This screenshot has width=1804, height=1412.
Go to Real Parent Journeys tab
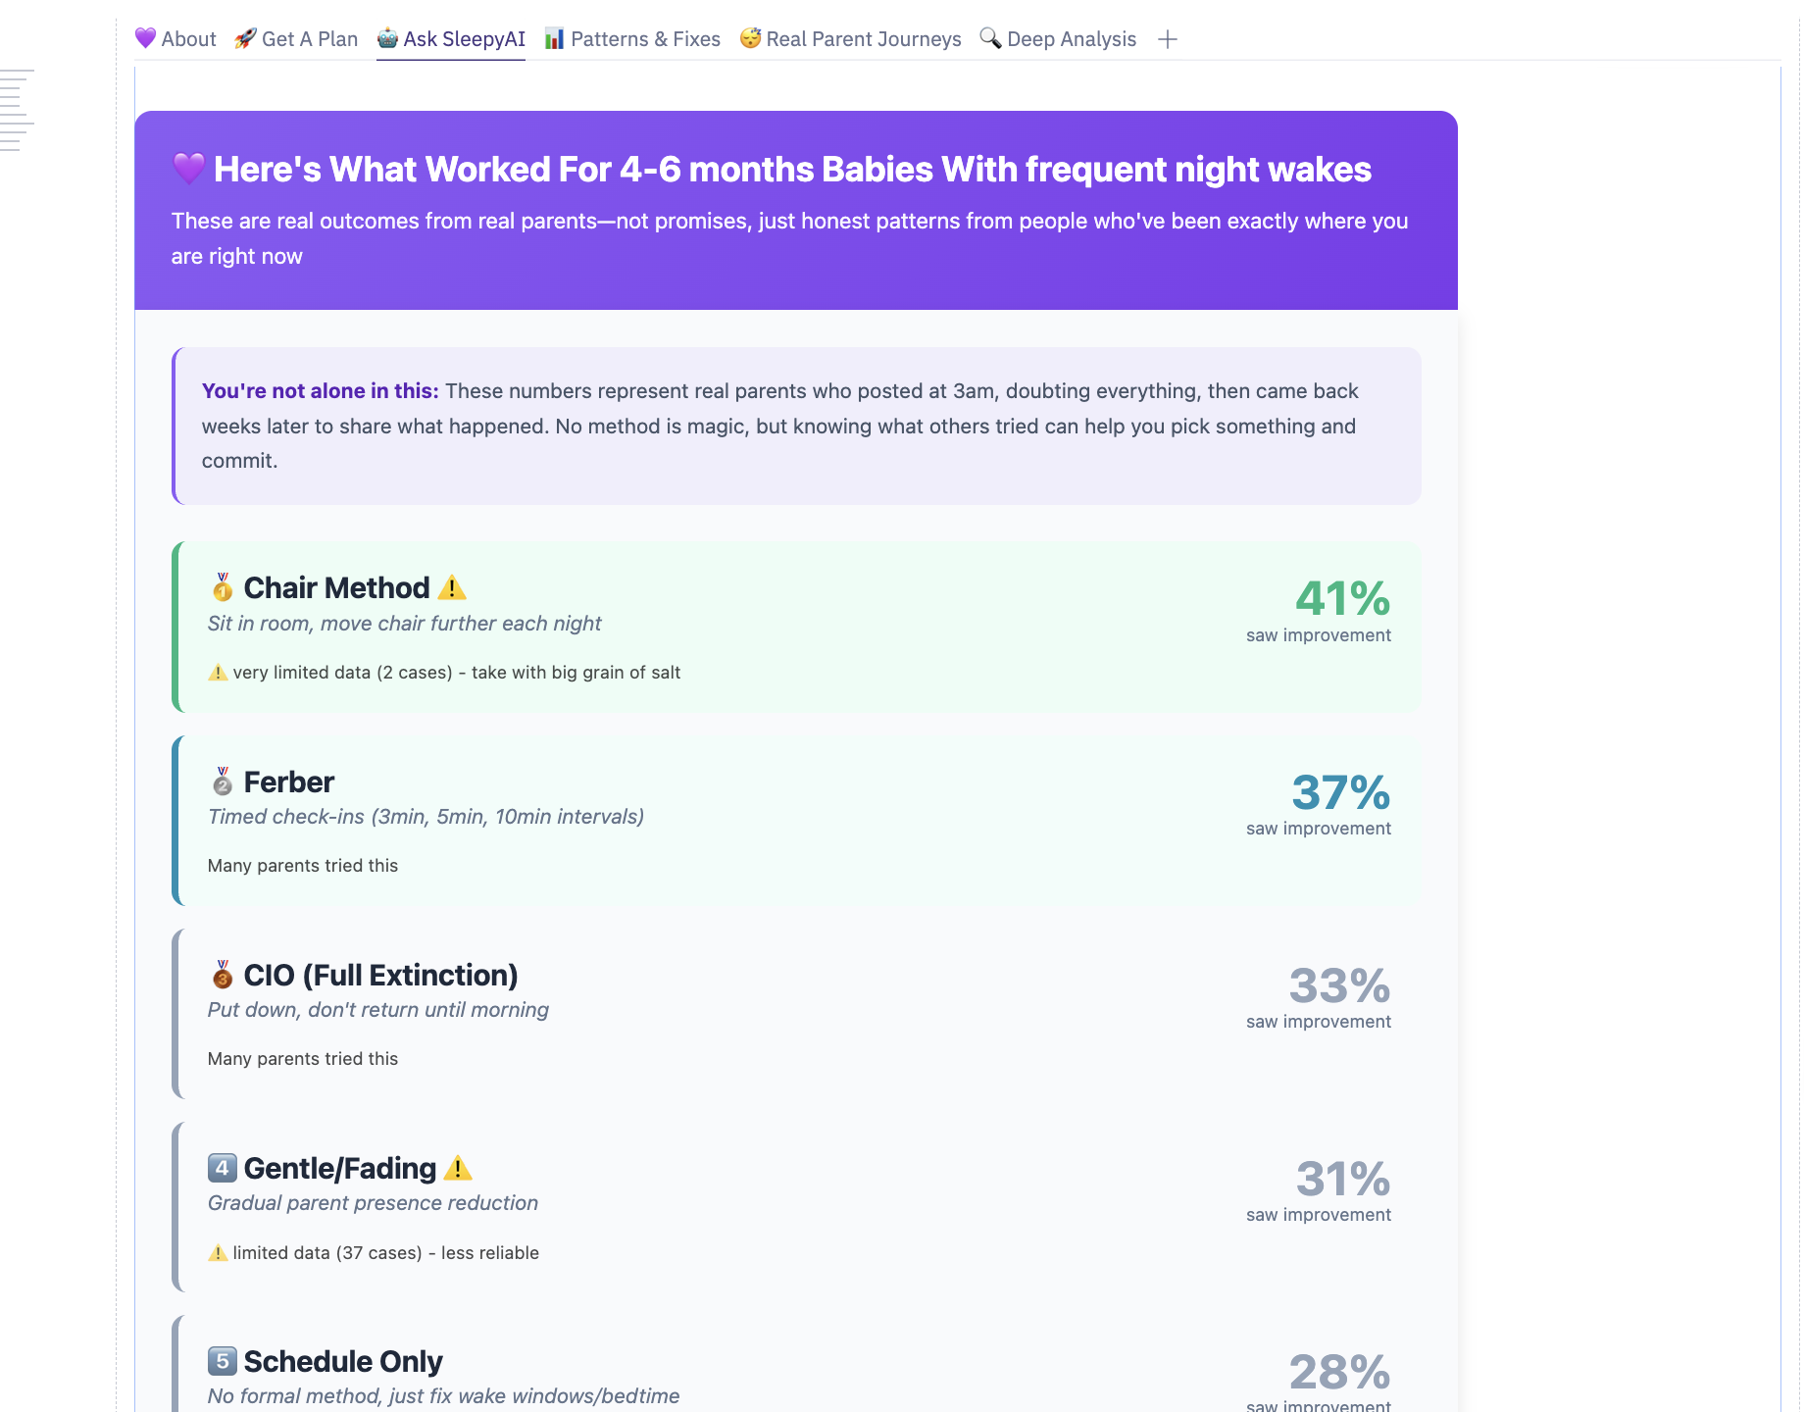[x=850, y=39]
